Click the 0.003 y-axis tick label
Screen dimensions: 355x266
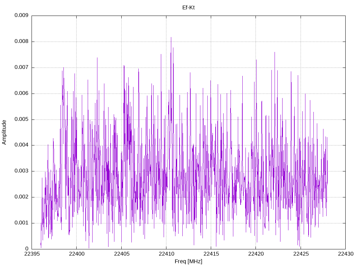pyautogui.click(x=21, y=171)
